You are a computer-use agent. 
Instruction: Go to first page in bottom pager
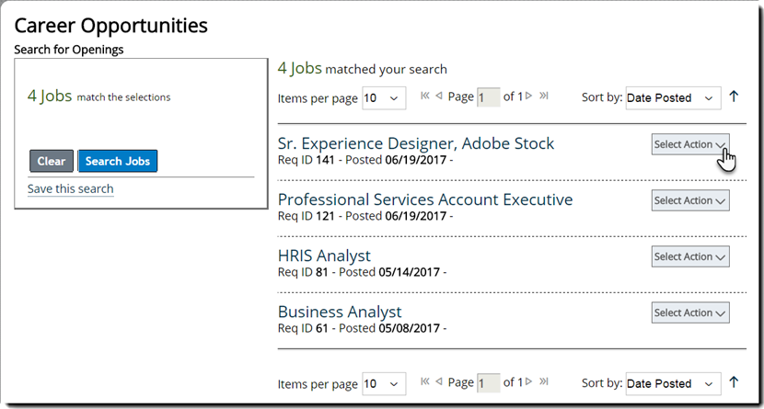click(425, 382)
